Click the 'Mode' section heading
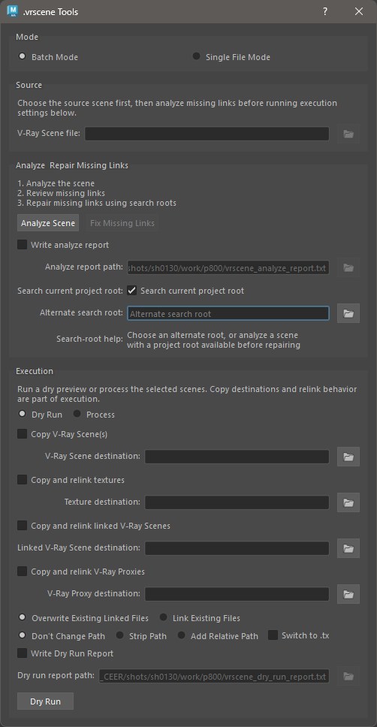Screen dimensions: 377x727 point(27,37)
